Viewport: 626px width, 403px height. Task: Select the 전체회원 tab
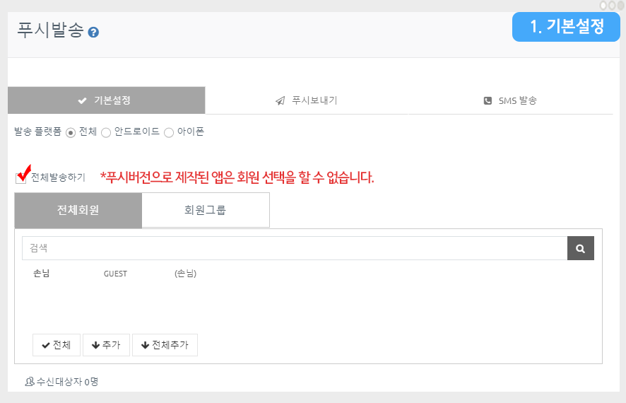click(x=78, y=210)
